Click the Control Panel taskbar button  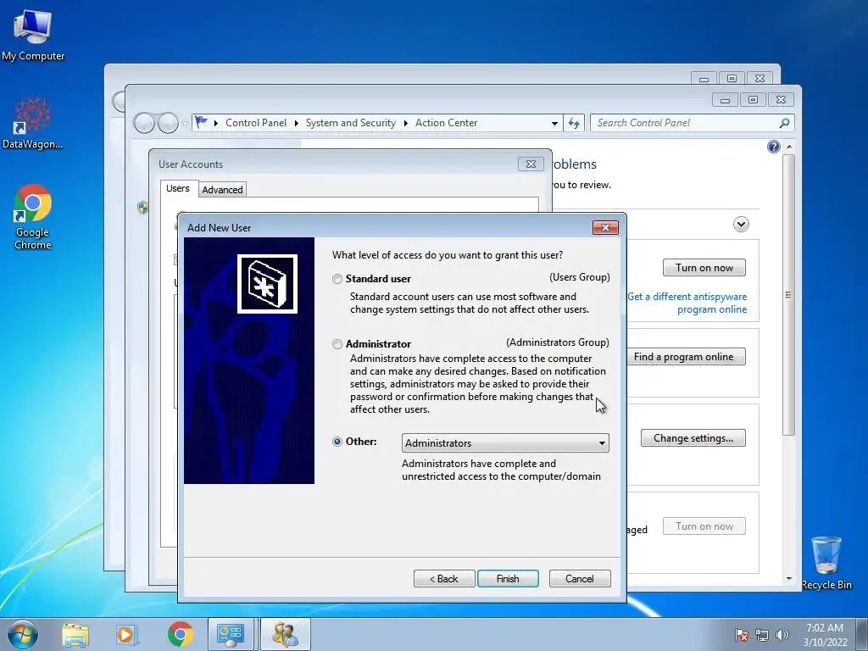click(x=231, y=634)
